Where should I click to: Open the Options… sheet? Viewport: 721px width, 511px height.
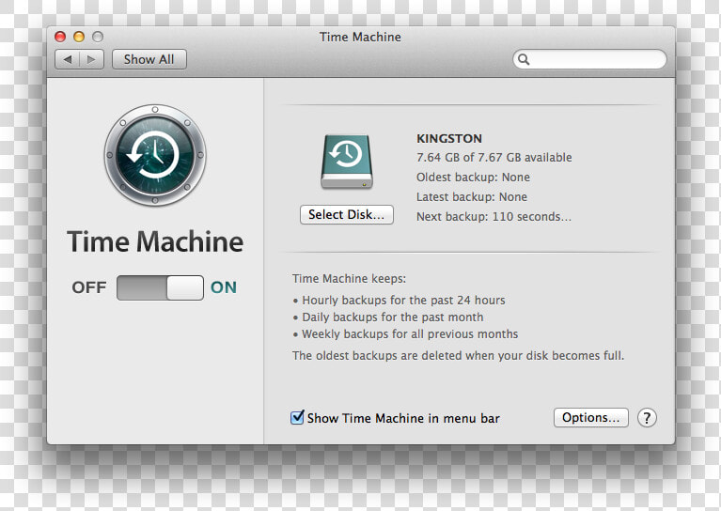591,418
